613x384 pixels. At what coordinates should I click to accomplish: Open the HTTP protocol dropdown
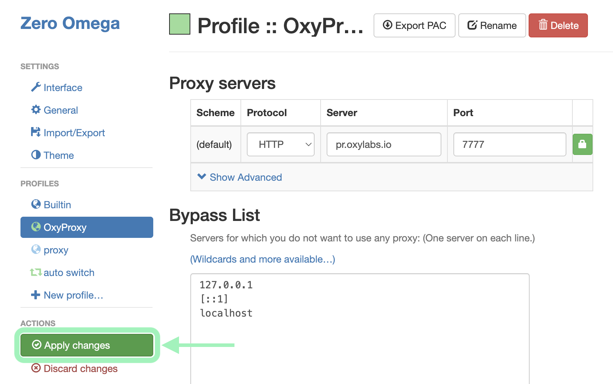280,144
